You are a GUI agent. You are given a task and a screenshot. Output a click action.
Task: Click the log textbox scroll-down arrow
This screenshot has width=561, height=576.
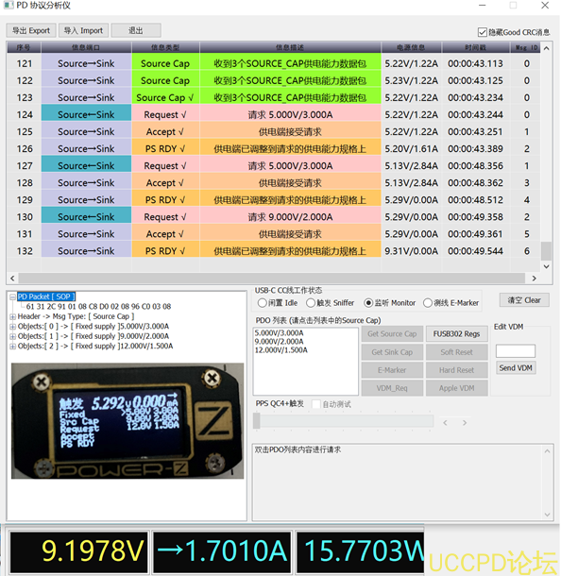pos(547,515)
